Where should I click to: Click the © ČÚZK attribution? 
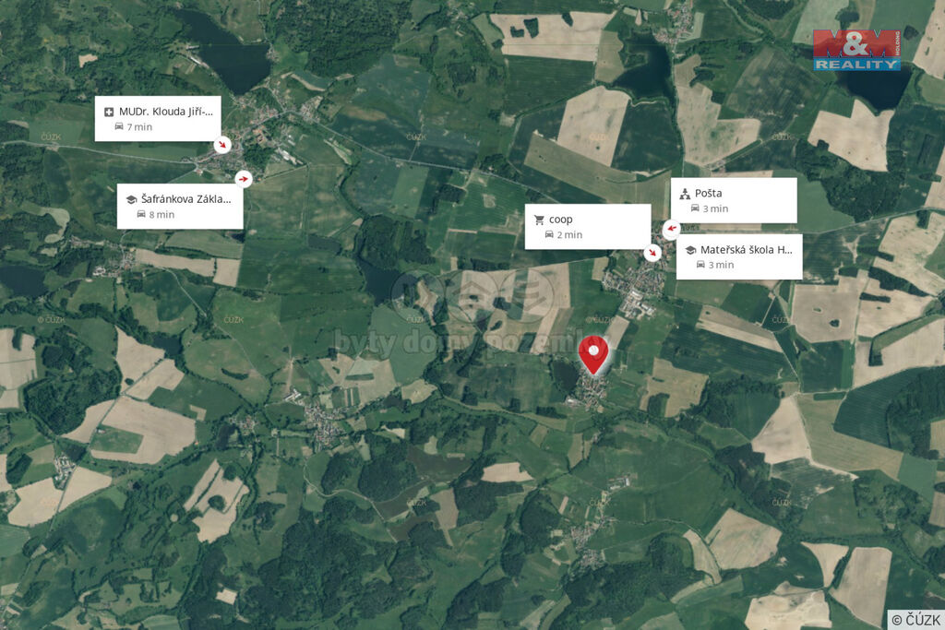pyautogui.click(x=916, y=620)
